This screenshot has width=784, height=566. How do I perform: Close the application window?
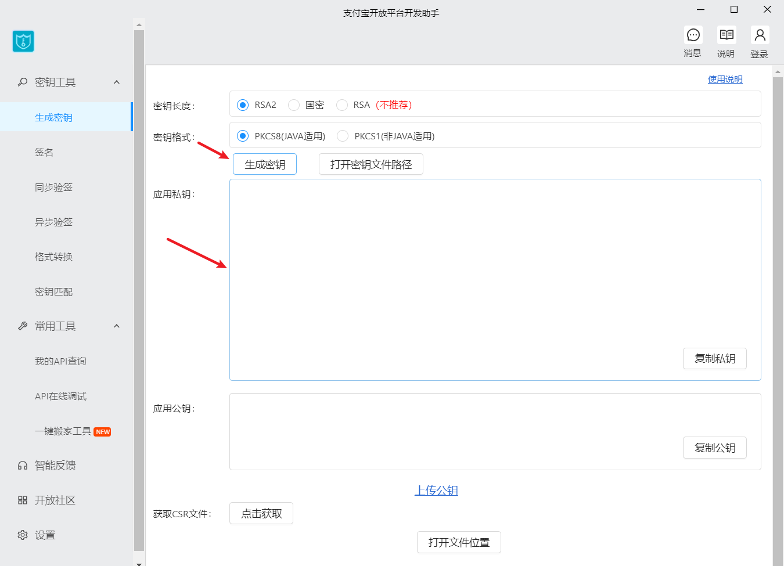[767, 9]
